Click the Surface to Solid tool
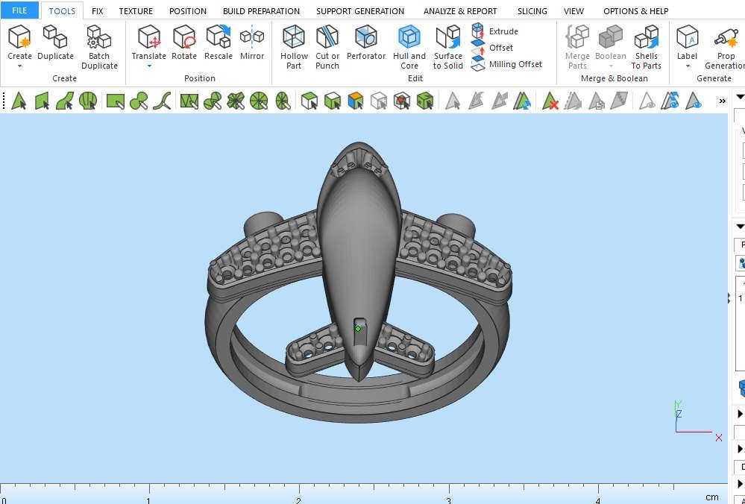 [447, 47]
